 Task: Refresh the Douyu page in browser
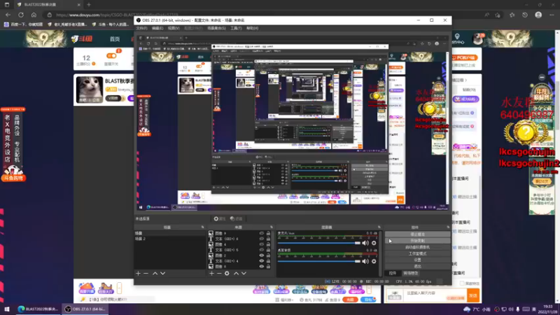[x=21, y=15]
